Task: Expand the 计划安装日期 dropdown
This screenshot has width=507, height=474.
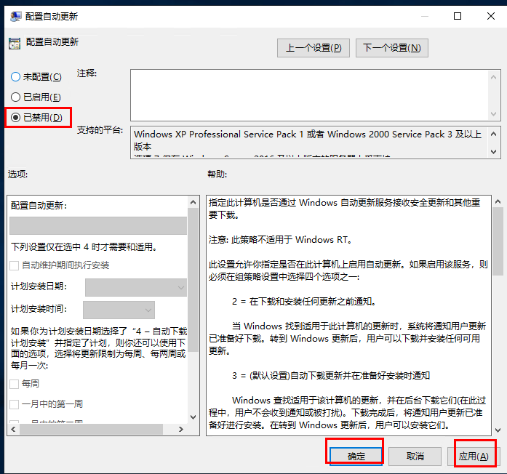Action: (136, 288)
